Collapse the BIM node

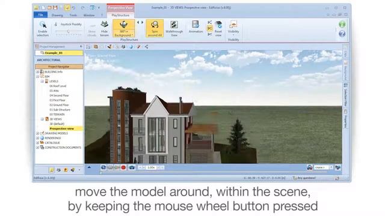point(37,76)
